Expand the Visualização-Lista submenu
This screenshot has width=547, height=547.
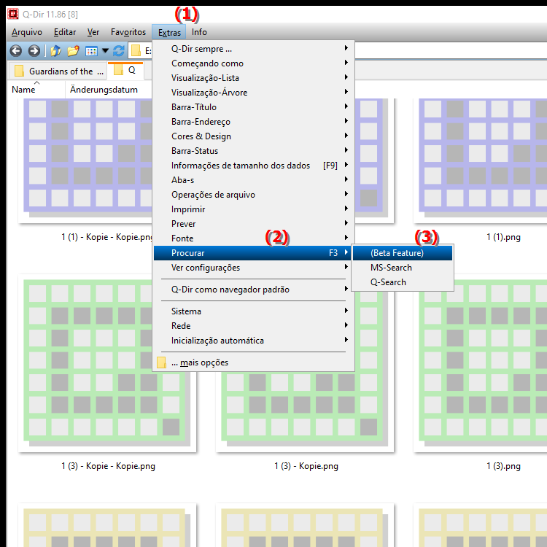[254, 78]
